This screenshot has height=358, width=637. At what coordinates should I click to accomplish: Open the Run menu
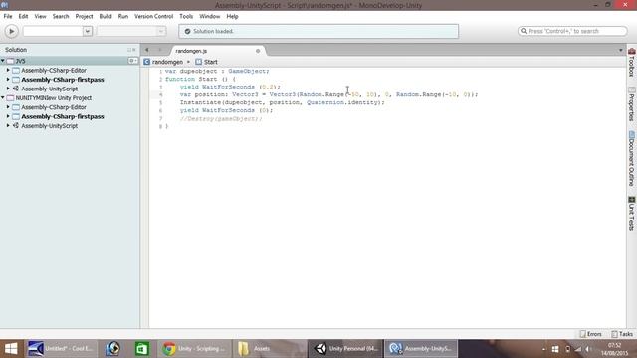123,16
